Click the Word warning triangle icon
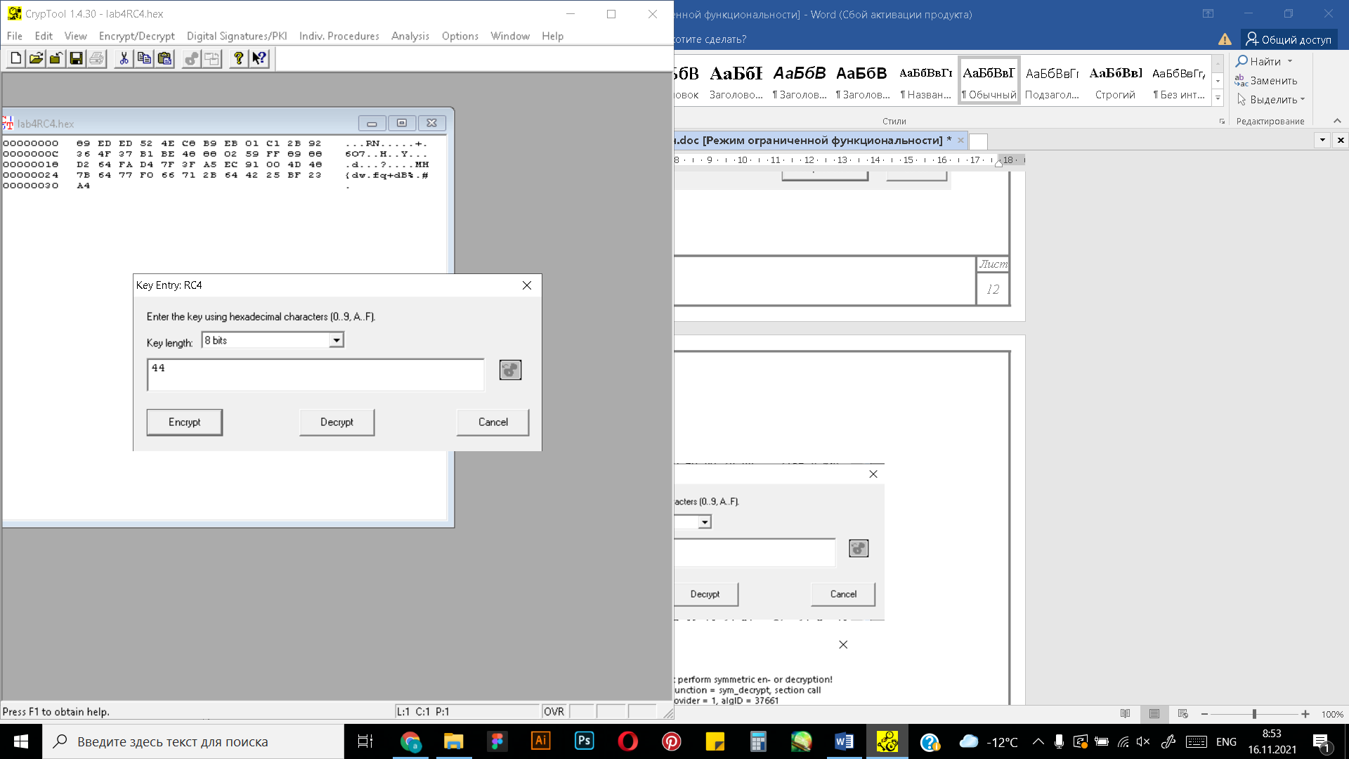This screenshot has width=1349, height=759. point(1225,39)
